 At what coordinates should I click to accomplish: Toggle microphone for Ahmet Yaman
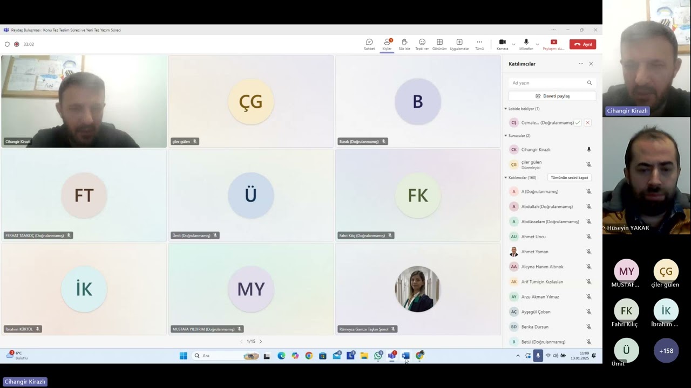point(589,252)
